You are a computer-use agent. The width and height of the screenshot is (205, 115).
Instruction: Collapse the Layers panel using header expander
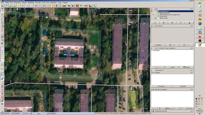pyautogui.click(x=152, y=9)
